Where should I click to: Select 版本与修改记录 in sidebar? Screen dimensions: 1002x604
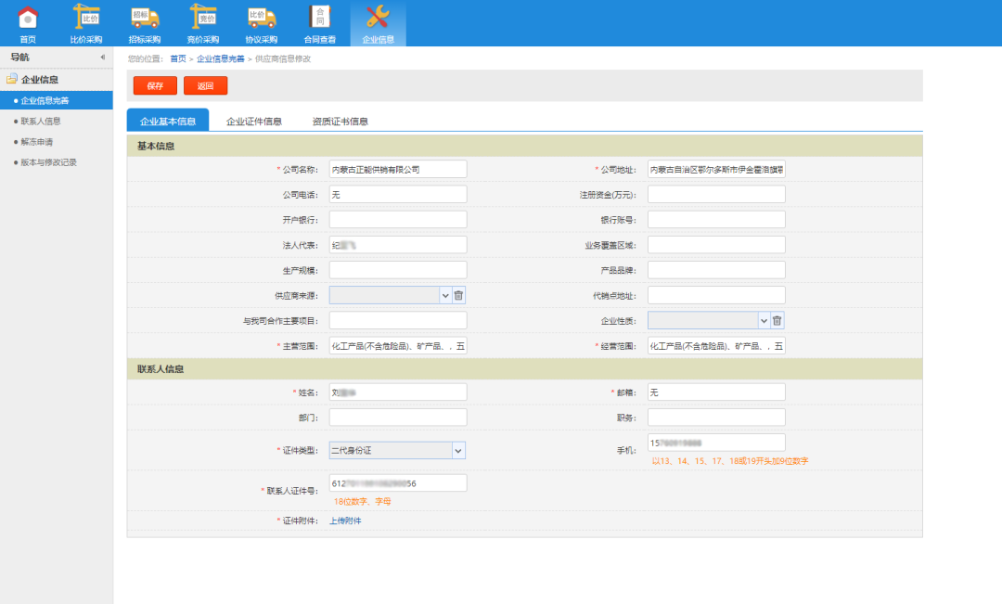coord(48,162)
